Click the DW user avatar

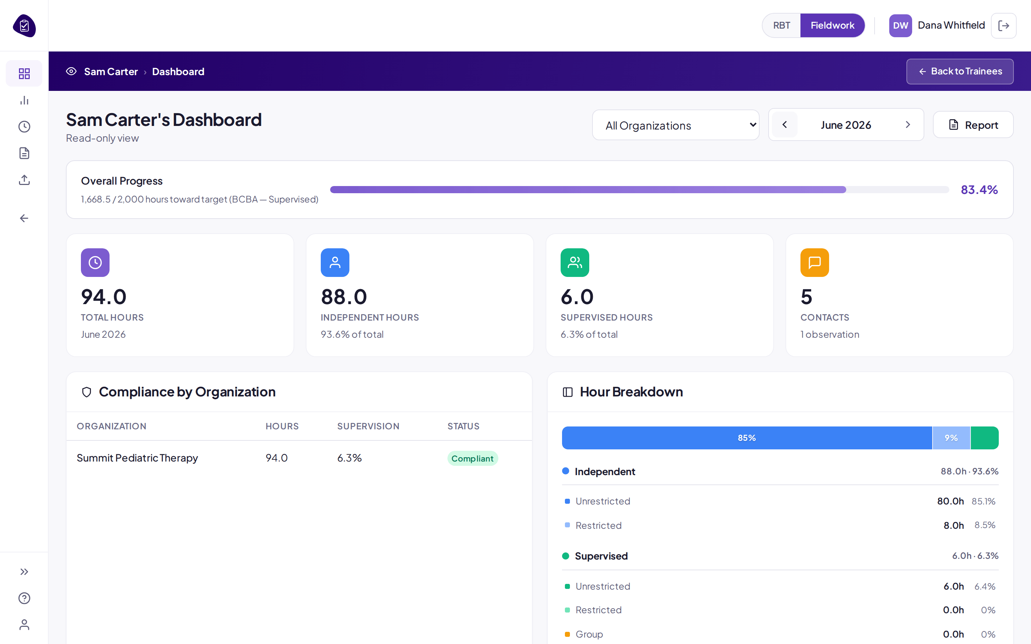900,25
